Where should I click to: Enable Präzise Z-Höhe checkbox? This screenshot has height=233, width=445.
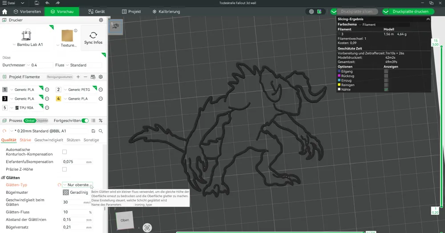pos(65,169)
